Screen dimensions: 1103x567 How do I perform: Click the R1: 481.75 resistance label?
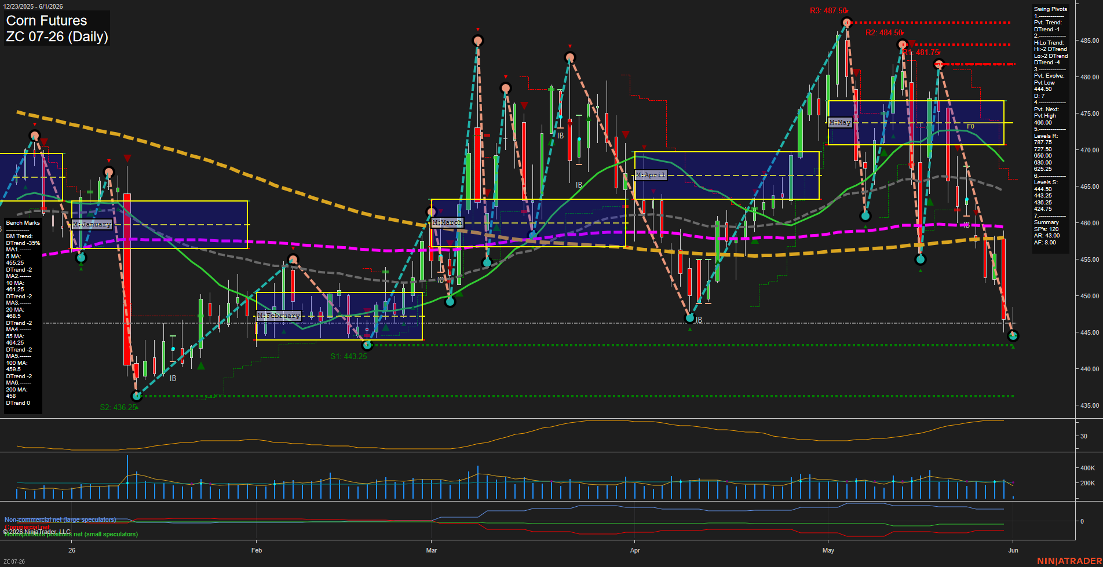point(921,53)
